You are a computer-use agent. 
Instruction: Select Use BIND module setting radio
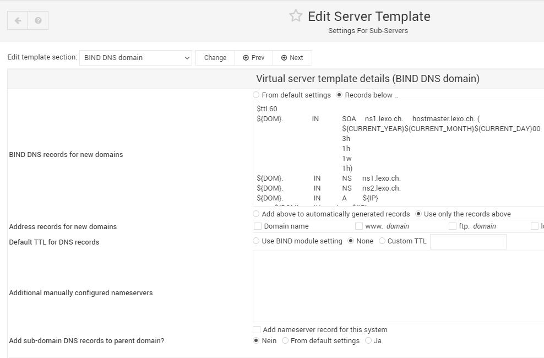[x=256, y=241]
